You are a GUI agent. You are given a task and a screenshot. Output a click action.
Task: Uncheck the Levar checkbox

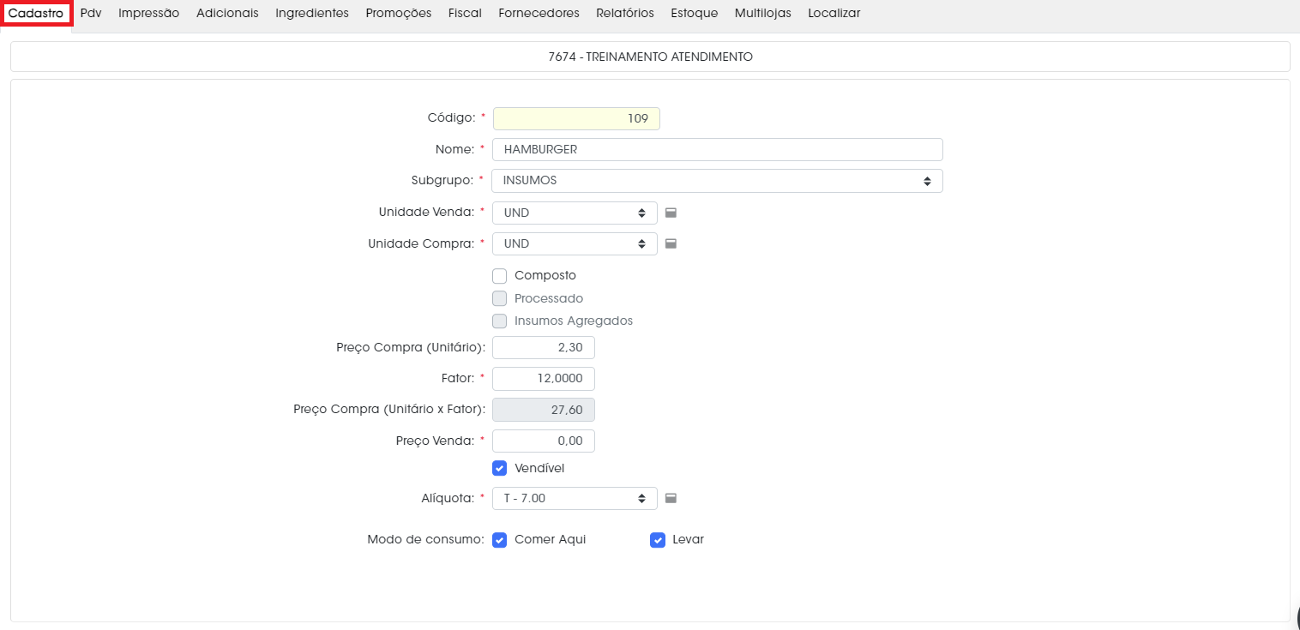(658, 540)
